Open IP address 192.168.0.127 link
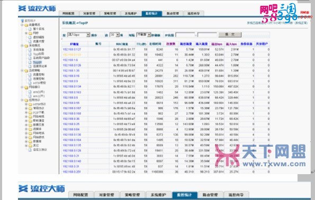315x200 pixels. [x=72, y=49]
